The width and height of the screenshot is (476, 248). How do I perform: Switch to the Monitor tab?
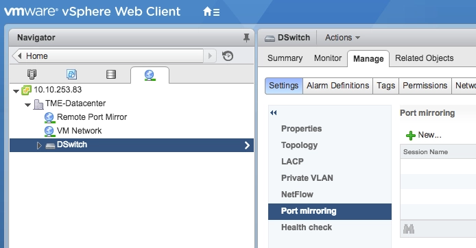(328, 58)
